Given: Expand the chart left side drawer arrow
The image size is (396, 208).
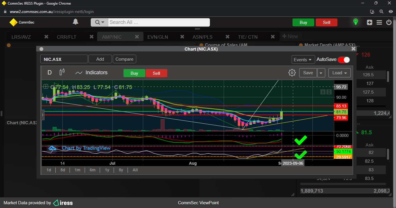Looking at the screenshot, I should [43, 115].
